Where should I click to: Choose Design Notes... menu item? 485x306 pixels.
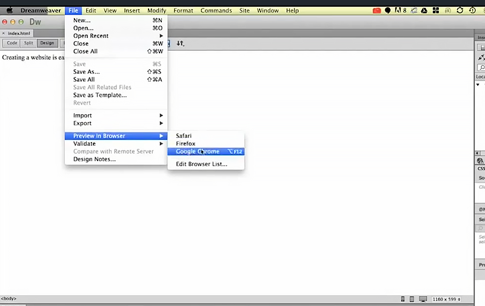tap(116, 159)
